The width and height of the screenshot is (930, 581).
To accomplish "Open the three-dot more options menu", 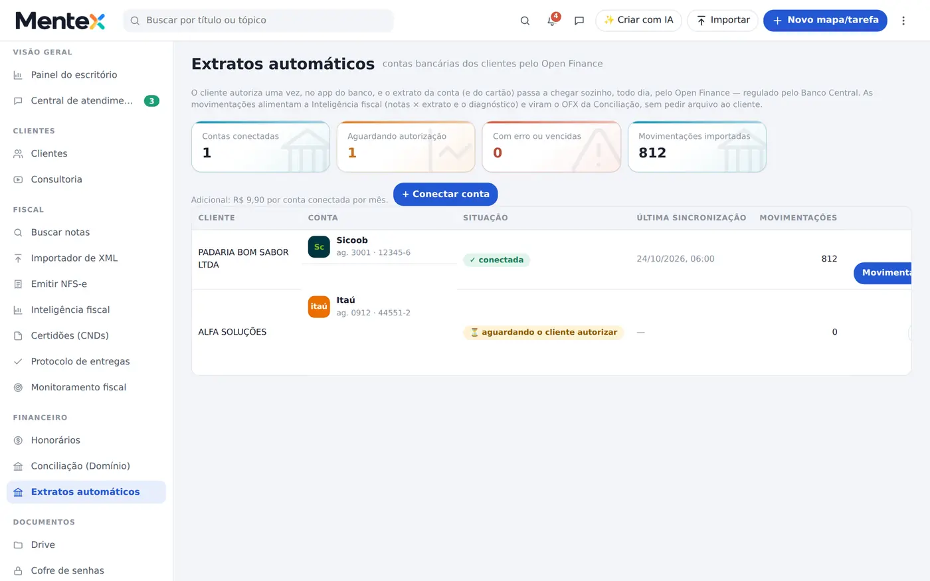I will click(903, 21).
